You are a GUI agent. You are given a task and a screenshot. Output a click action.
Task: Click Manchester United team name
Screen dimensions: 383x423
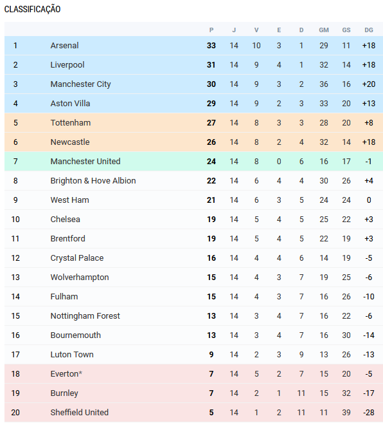pos(85,162)
